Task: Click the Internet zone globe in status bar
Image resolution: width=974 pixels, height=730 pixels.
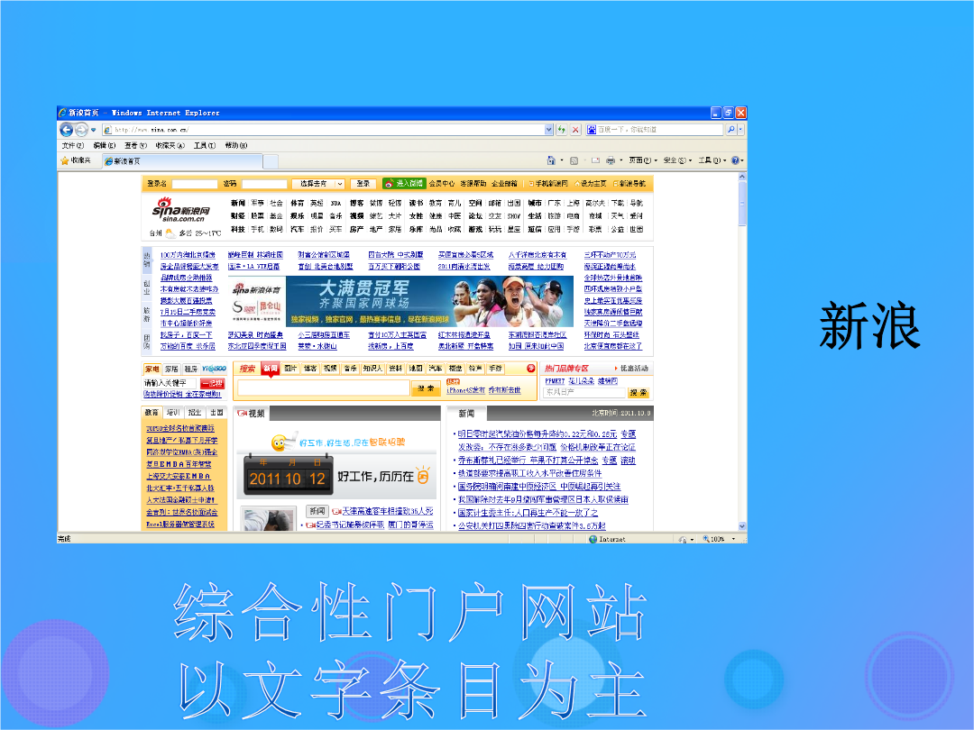Action: point(593,540)
